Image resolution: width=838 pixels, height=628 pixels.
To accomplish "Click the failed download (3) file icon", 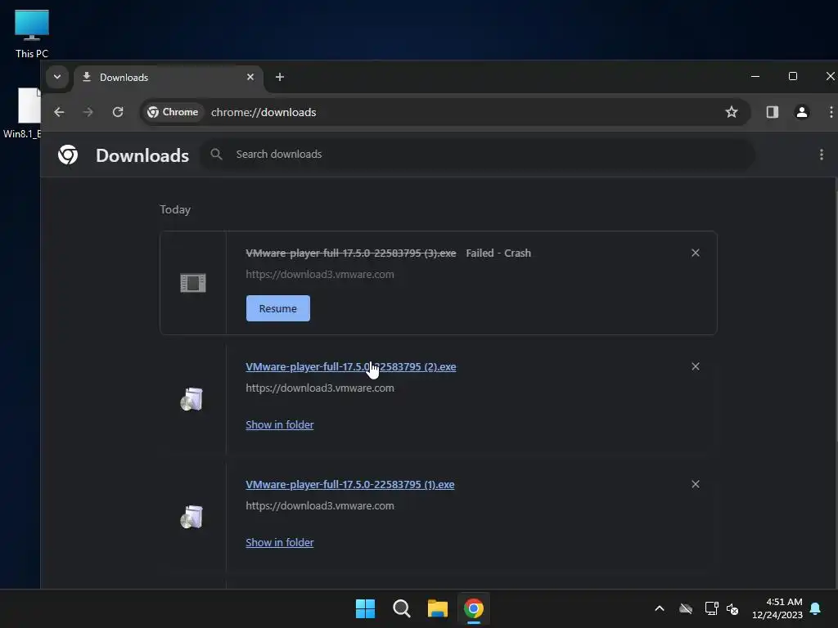I will pos(193,283).
